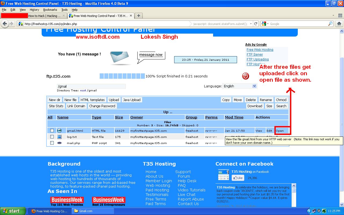Tick the gmail.html checkbox
344x215 pixels.
click(x=52, y=131)
